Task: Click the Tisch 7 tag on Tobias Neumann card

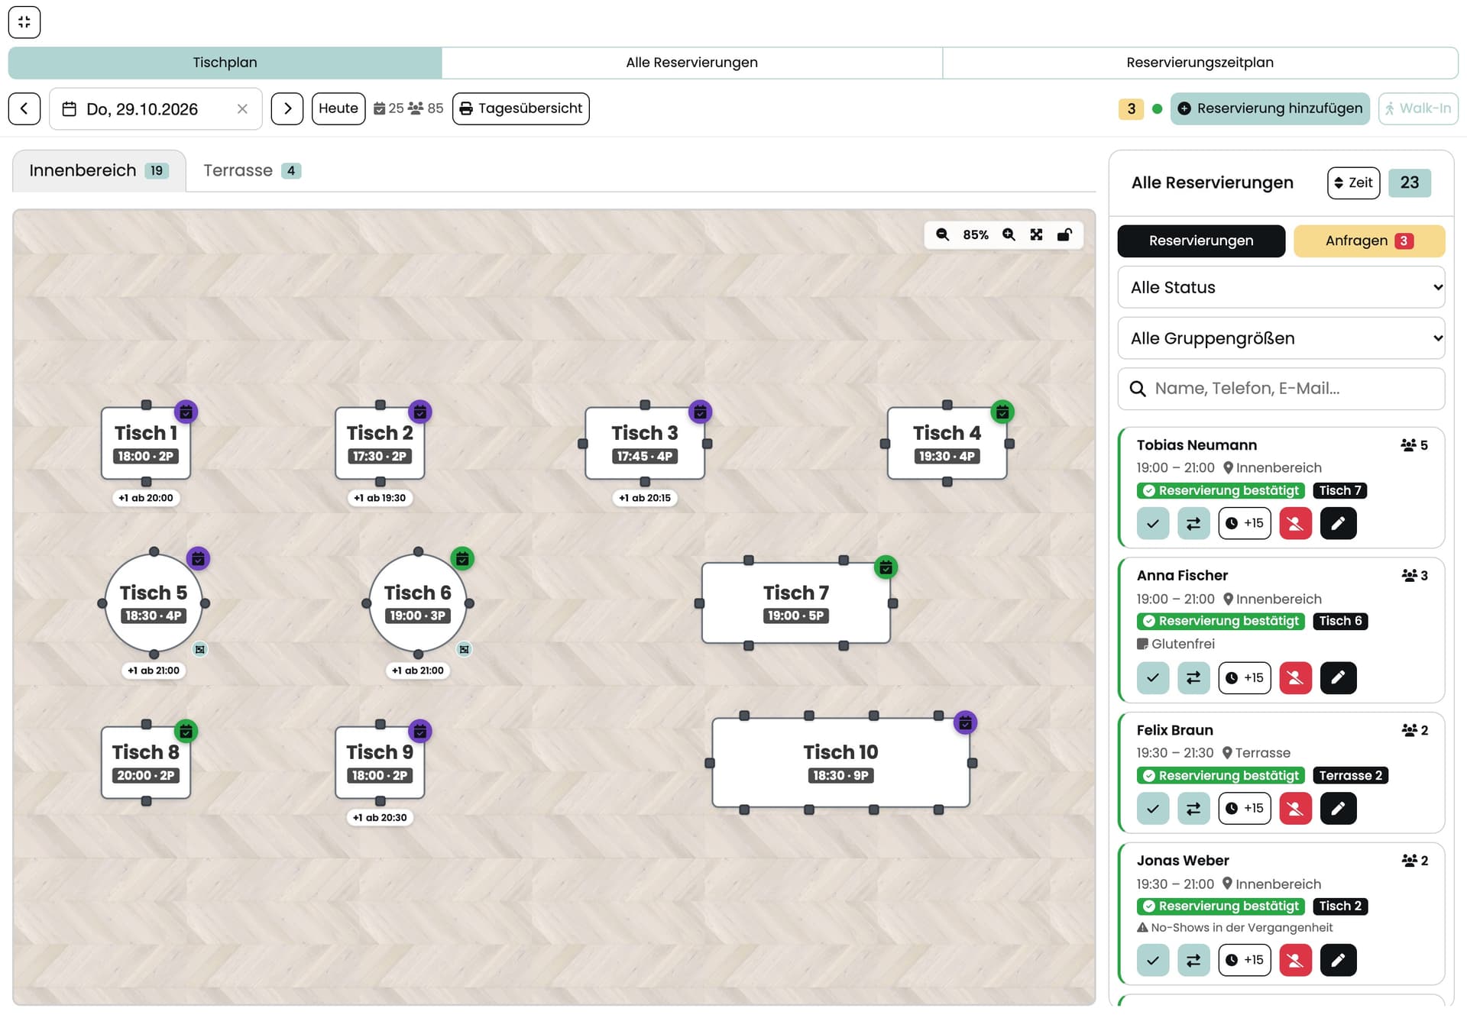Action: pyautogui.click(x=1340, y=491)
